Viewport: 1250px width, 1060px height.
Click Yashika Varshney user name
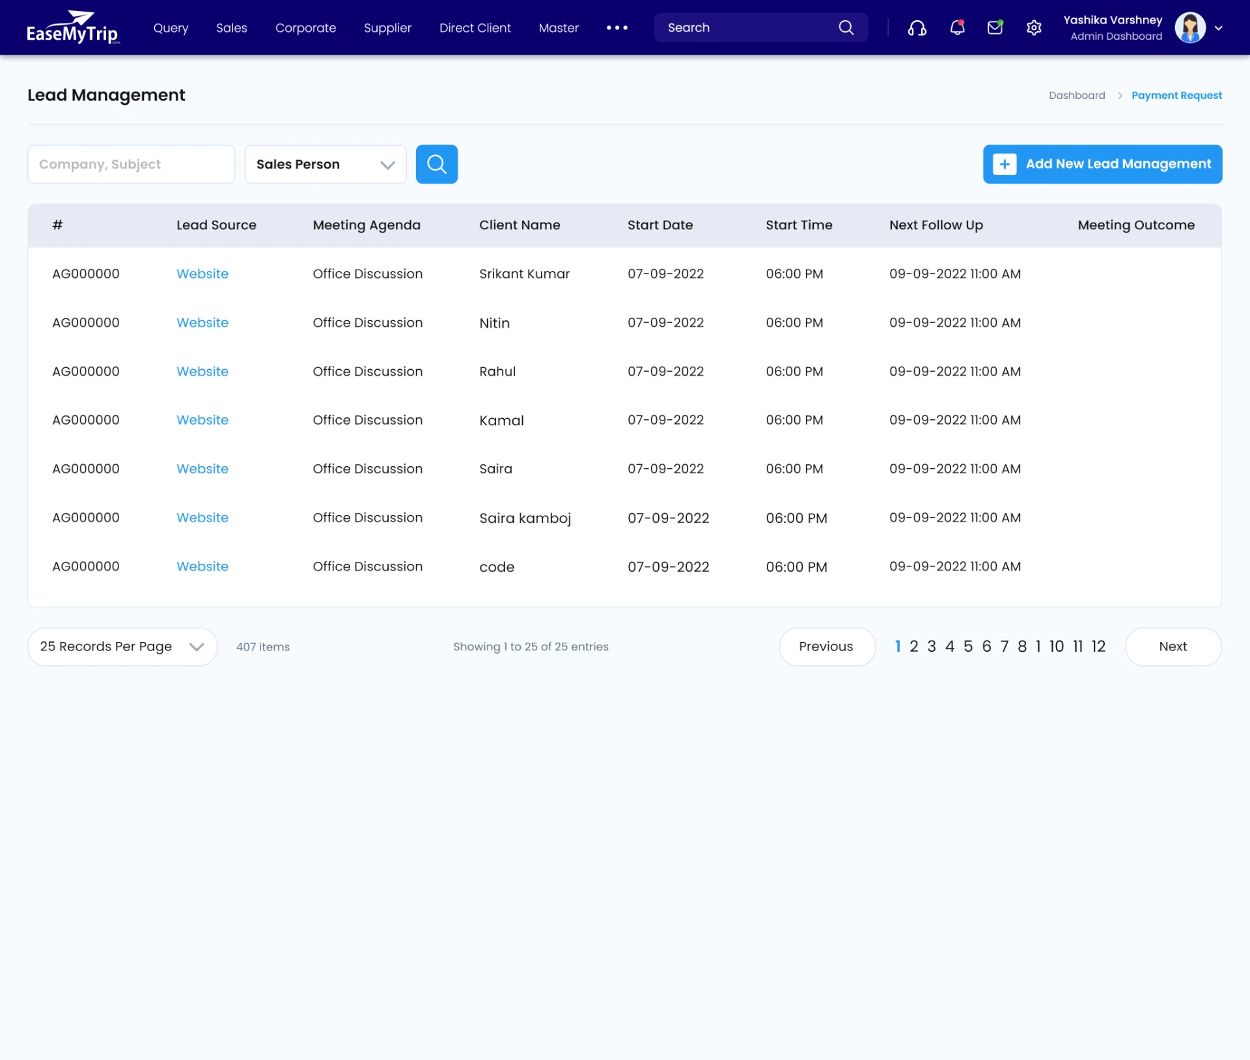(1113, 20)
